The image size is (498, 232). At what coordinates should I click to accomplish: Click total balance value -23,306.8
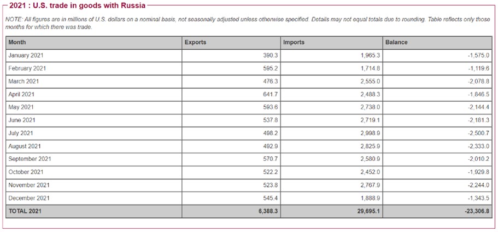[x=475, y=211]
